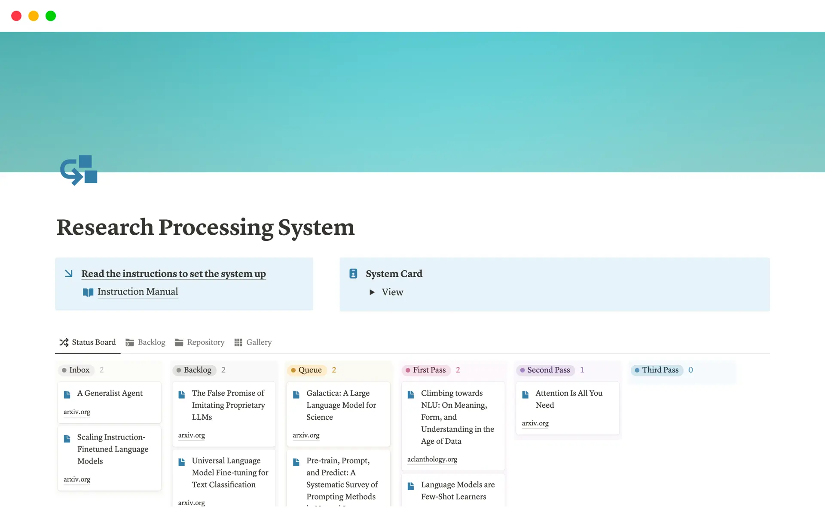Screen dimensions: 825x515
Task: Click the folder icon beside Backlog
Action: (130, 342)
